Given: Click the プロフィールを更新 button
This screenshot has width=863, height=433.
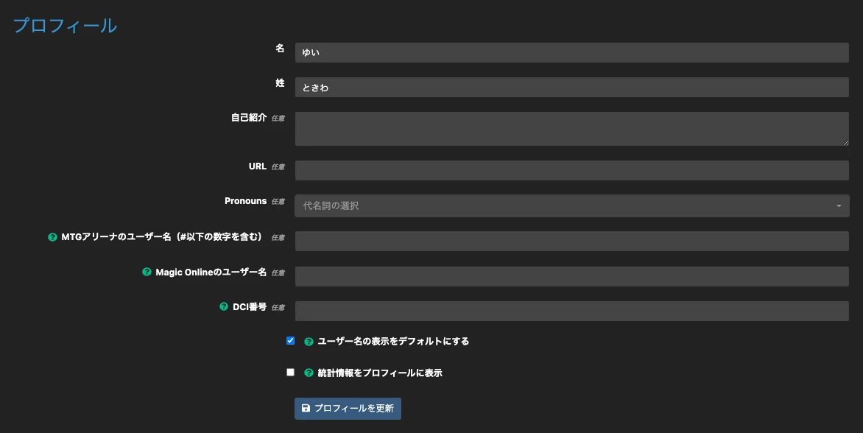Looking at the screenshot, I should 348,409.
